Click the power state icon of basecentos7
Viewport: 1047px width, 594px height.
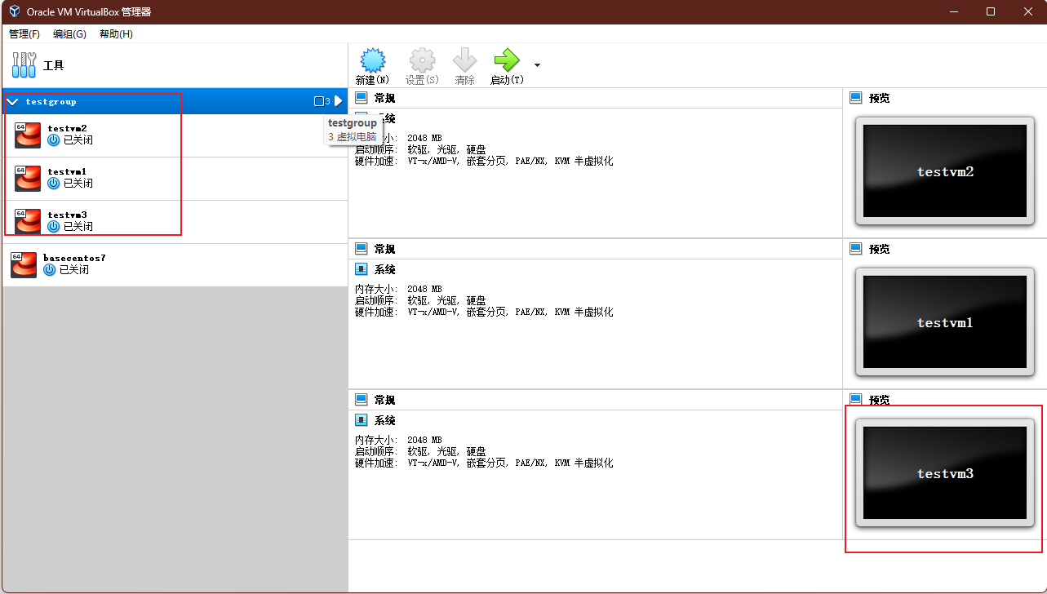pyautogui.click(x=50, y=270)
